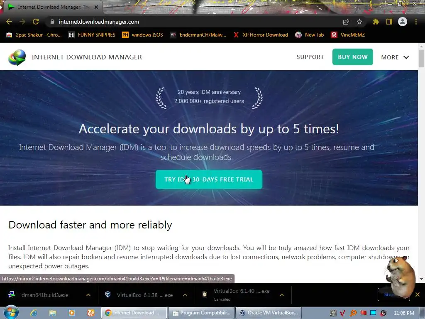Screen dimensions: 425x319
Task: Click the network monitor tray icon
Action: [373, 313]
